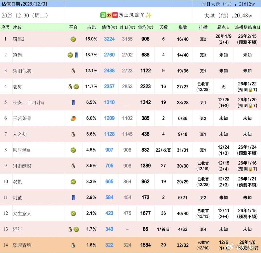Click the 平台 column header
Screen dimensions: 261x253
(73, 27)
